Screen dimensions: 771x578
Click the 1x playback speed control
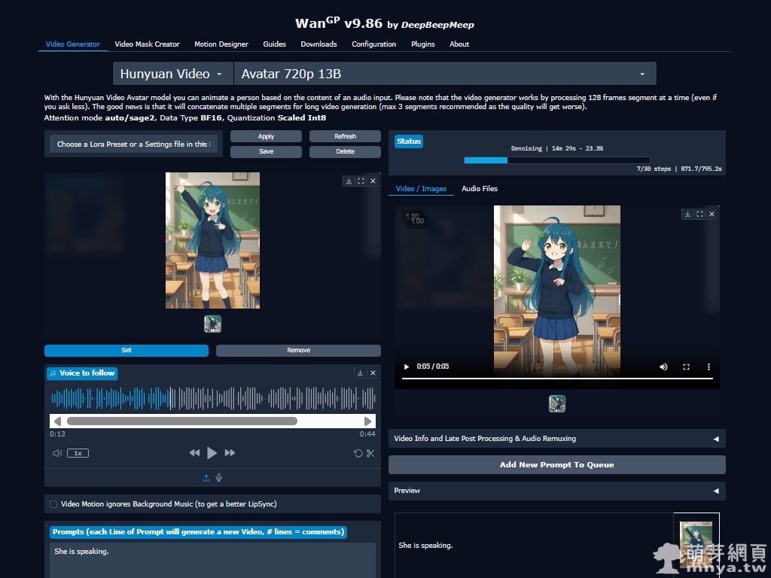tap(78, 452)
